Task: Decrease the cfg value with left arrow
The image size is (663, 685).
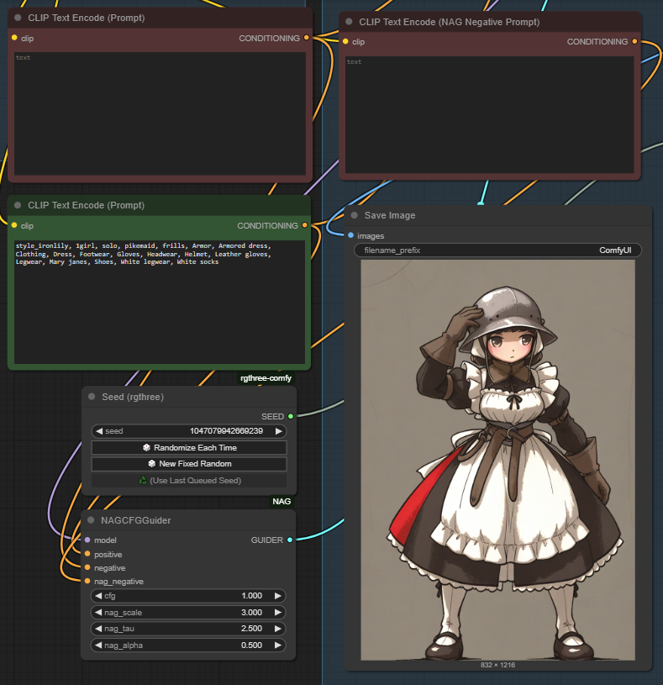Action: pos(98,596)
